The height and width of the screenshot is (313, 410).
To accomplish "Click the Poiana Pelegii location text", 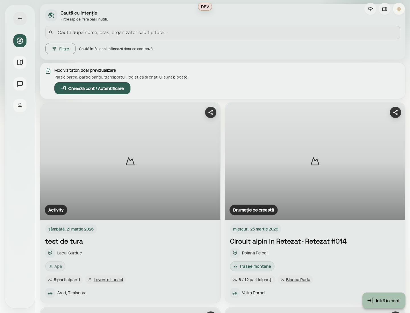I will [x=255, y=253].
